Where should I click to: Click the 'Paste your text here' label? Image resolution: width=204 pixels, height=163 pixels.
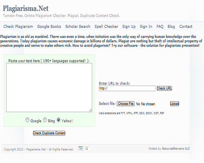tap(49, 61)
